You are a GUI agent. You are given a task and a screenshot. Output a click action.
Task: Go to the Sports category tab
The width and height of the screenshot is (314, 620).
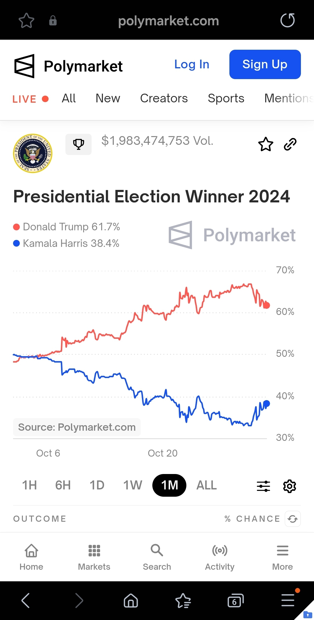pyautogui.click(x=226, y=98)
